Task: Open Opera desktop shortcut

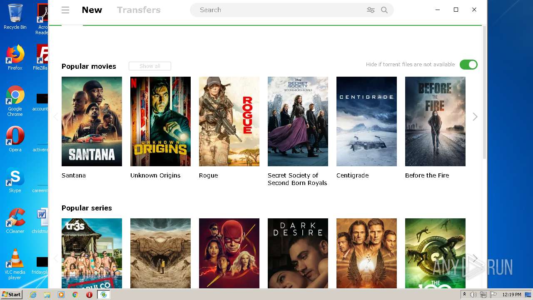Action: [x=15, y=139]
